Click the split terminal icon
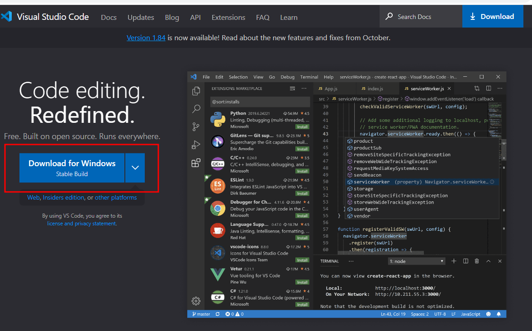The width and height of the screenshot is (532, 331). (x=465, y=261)
